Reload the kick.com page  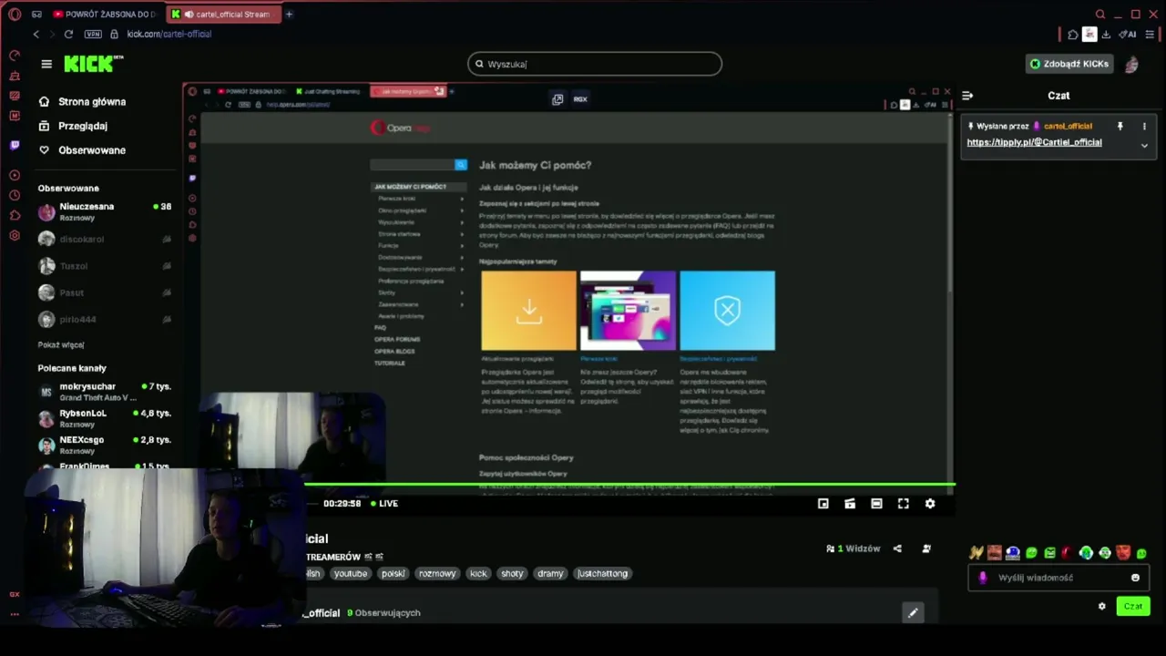coord(68,34)
